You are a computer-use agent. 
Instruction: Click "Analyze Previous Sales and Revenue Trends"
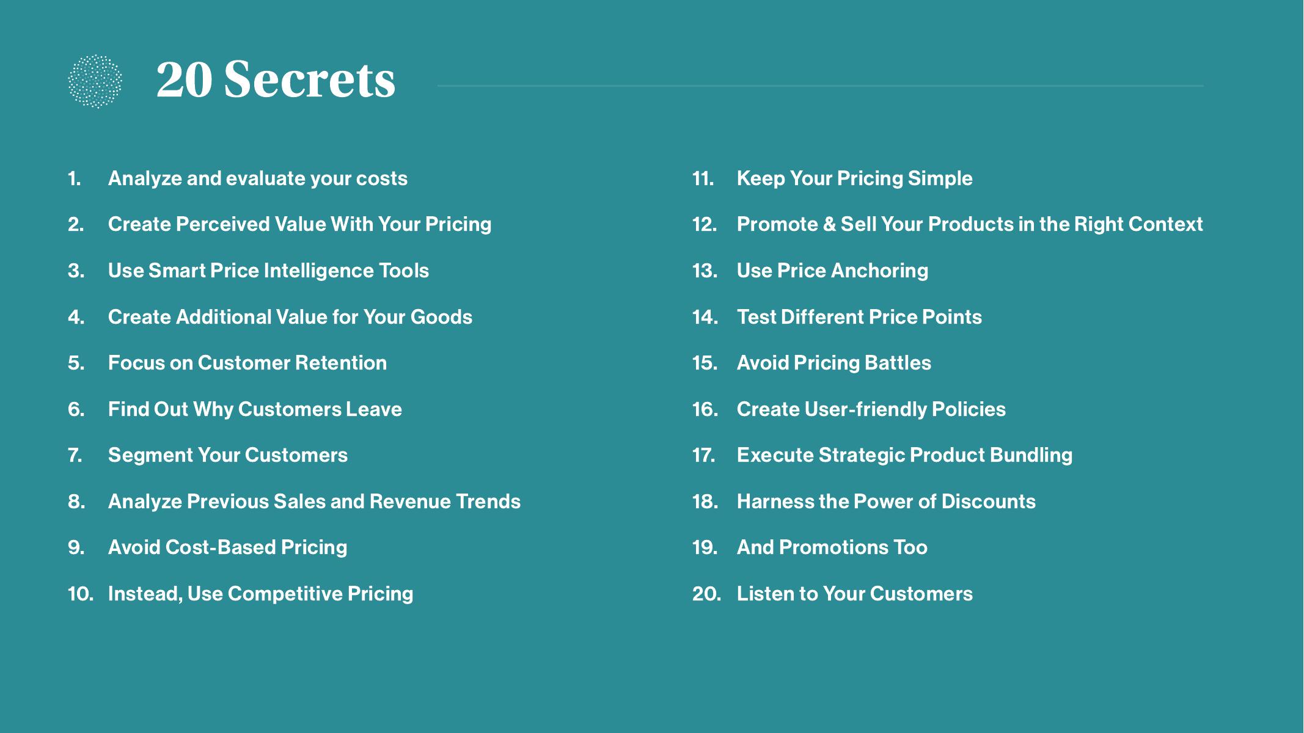coord(314,501)
